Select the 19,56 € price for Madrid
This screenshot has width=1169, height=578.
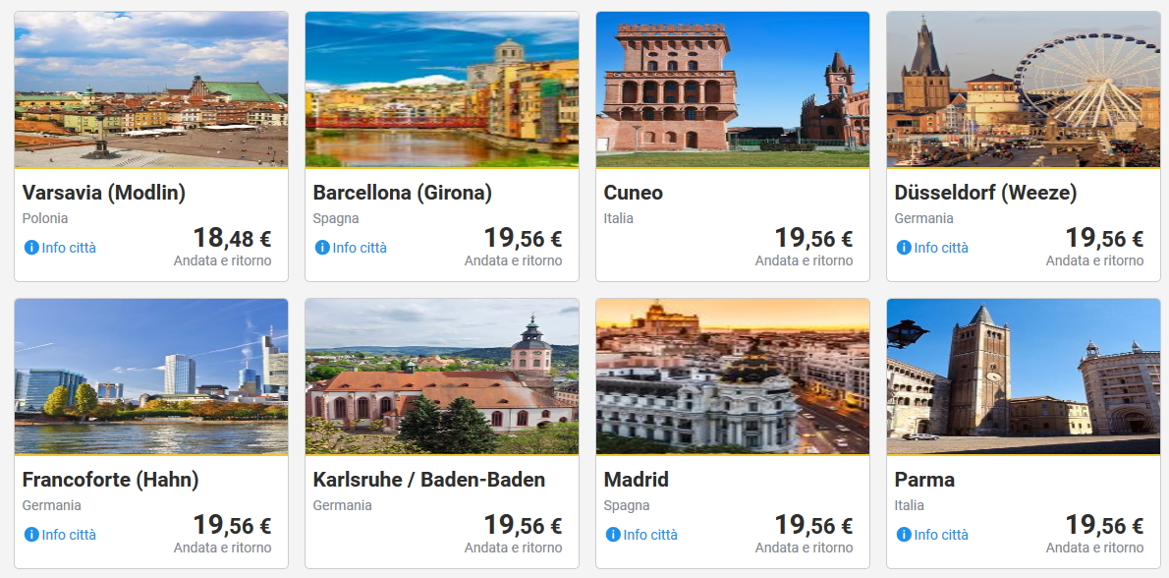813,525
